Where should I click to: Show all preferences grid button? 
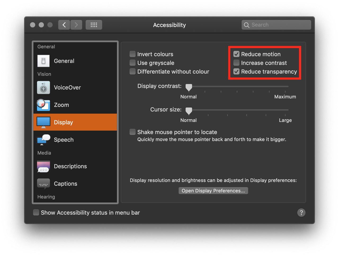click(94, 25)
